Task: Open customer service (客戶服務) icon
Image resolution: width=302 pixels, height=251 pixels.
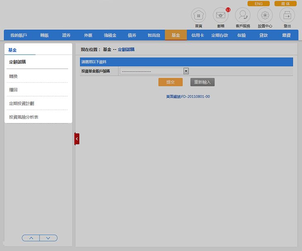Action: click(x=243, y=15)
